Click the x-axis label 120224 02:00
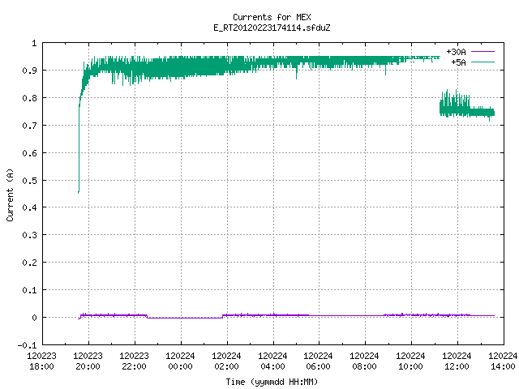This screenshot has height=389, width=519. coord(226,361)
